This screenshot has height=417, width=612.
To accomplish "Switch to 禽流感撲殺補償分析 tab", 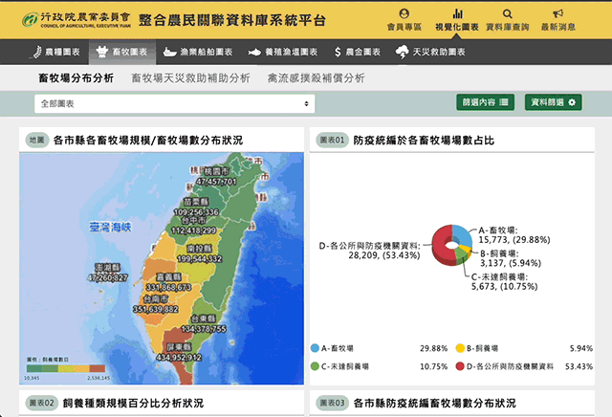I will click(x=317, y=78).
